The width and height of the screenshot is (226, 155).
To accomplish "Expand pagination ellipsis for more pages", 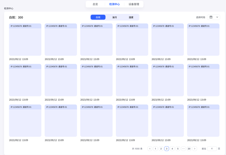I will [183, 149].
